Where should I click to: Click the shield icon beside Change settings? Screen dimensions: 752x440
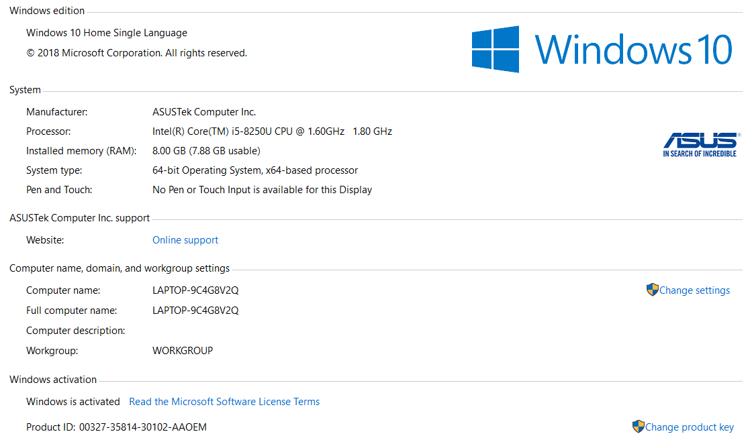(652, 290)
